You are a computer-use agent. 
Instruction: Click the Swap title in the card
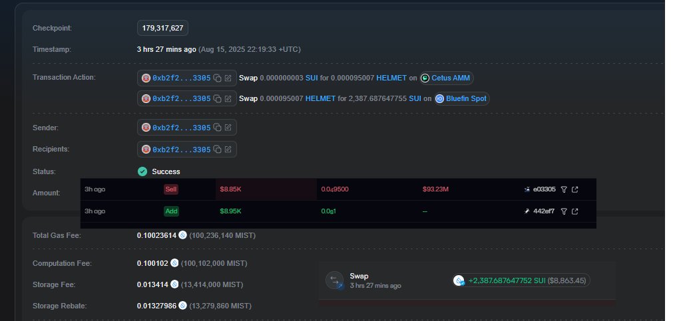click(359, 276)
